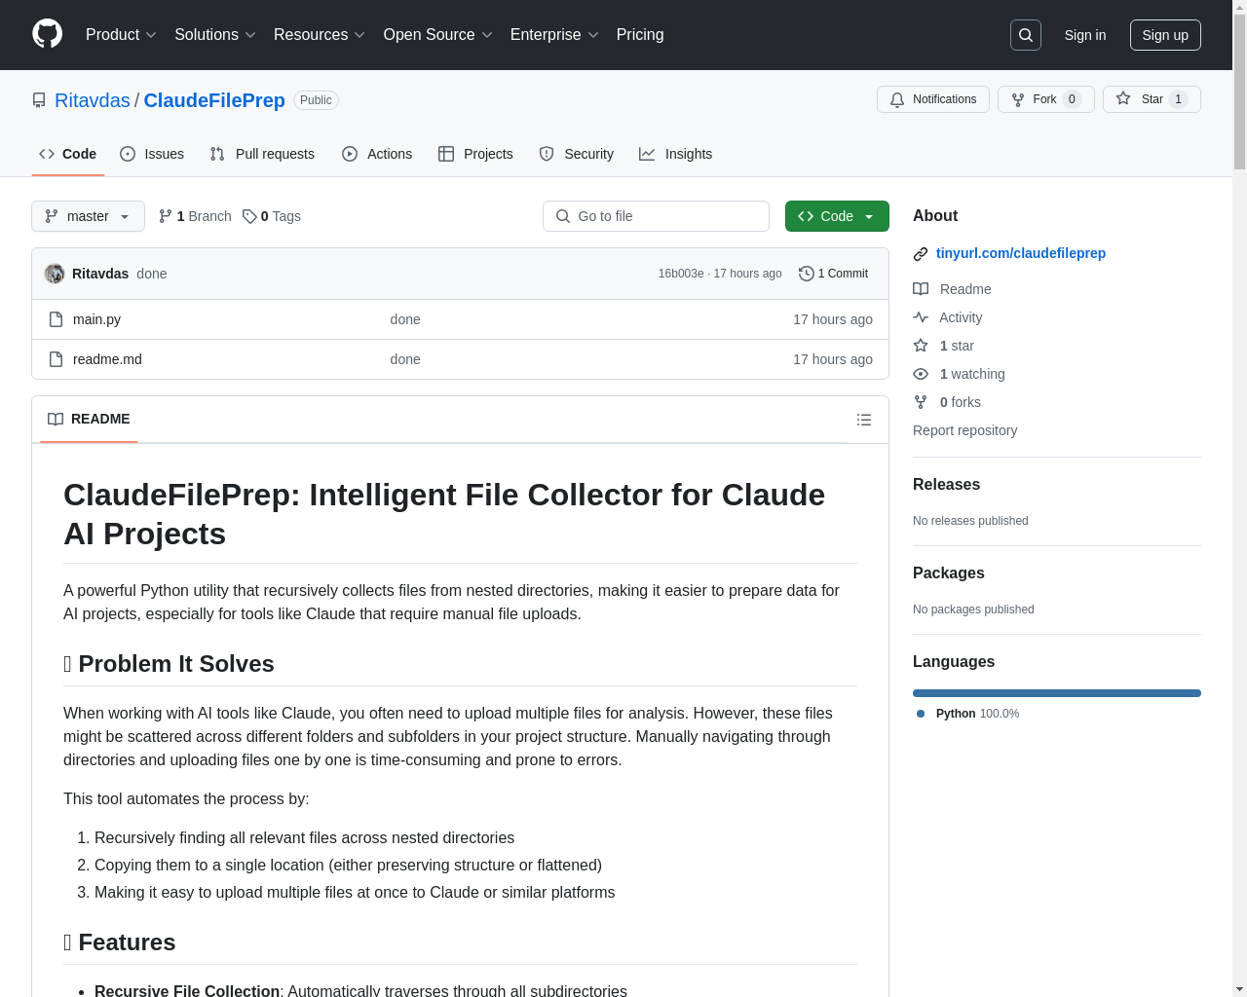This screenshot has height=997, width=1247.
Task: Open tinyurl.com/claudefileprep link
Action: coord(1021,253)
